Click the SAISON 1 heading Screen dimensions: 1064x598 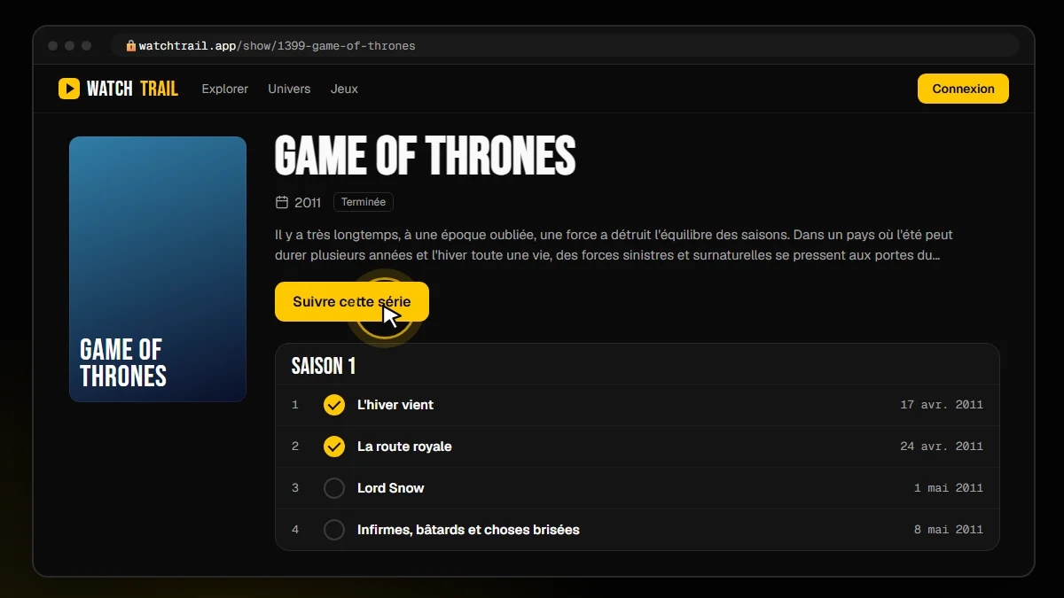coord(324,366)
